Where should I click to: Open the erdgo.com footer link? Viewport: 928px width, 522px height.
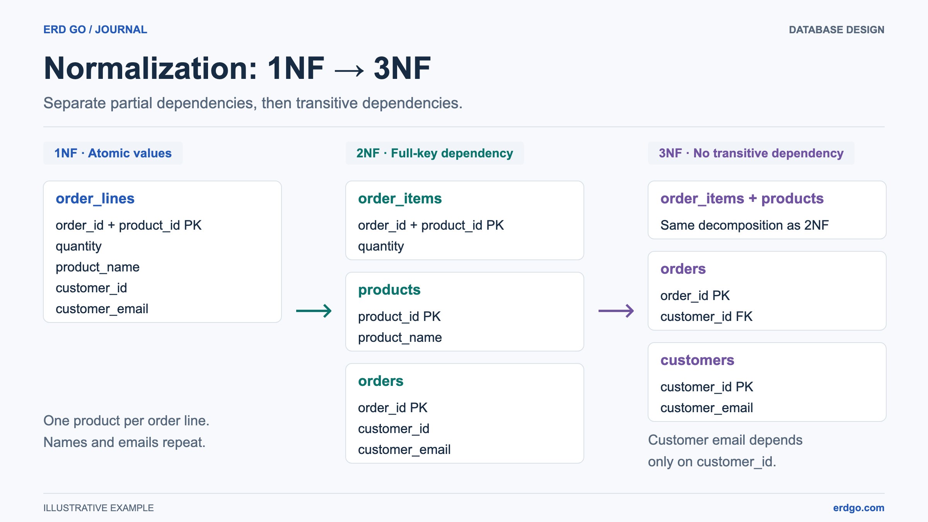coord(858,508)
